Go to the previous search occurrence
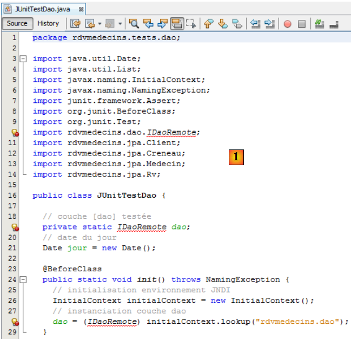351x339 pixels. pyautogui.click(x=148, y=24)
